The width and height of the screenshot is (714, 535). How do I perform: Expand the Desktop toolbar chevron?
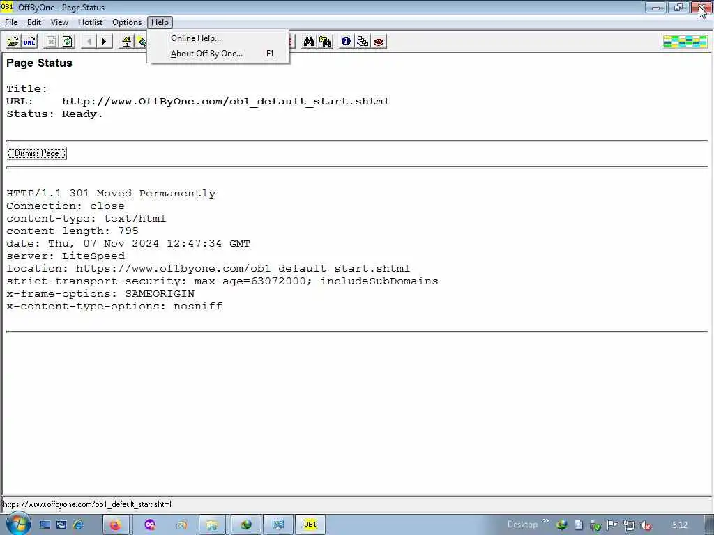[546, 521]
